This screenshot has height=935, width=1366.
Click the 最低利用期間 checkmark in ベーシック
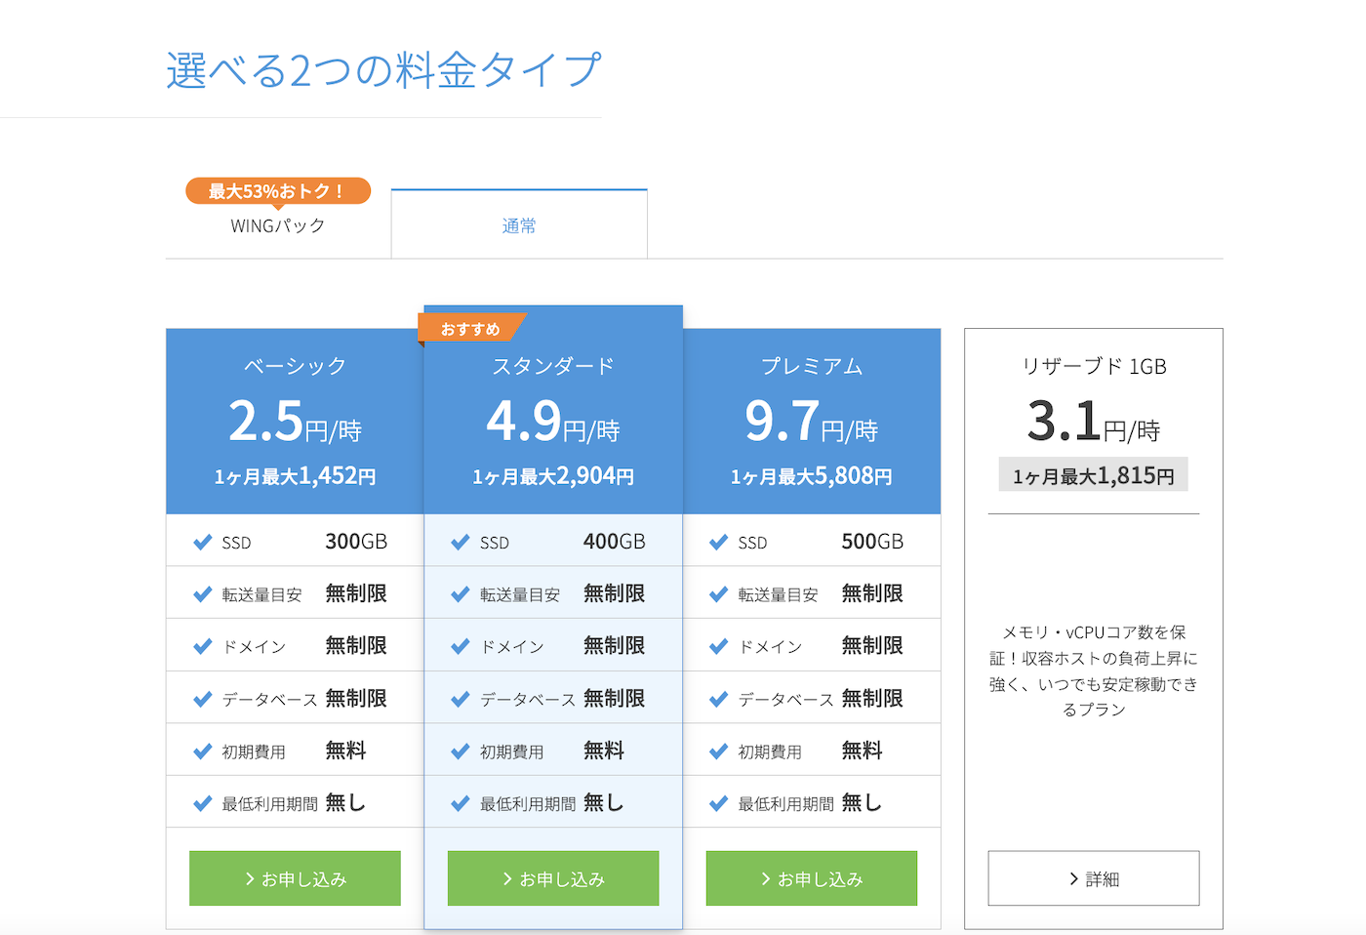202,803
